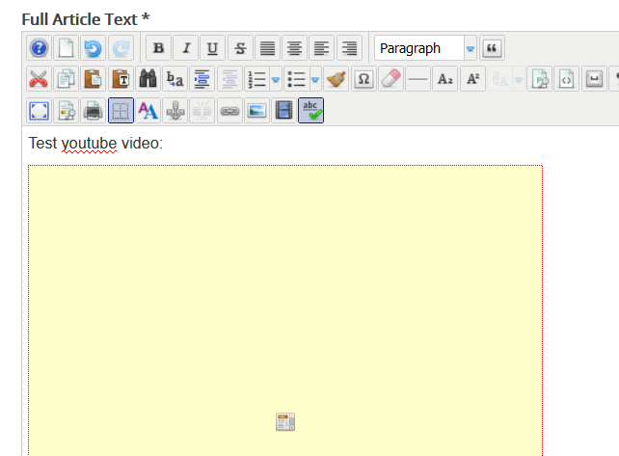Apply superscript formatting
This screenshot has width=619, height=456.
(x=472, y=79)
